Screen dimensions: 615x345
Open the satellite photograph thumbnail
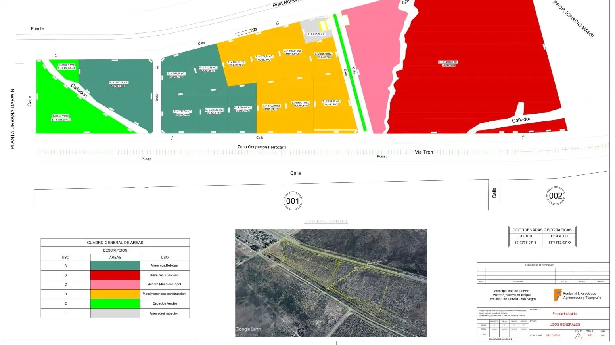(x=331, y=283)
